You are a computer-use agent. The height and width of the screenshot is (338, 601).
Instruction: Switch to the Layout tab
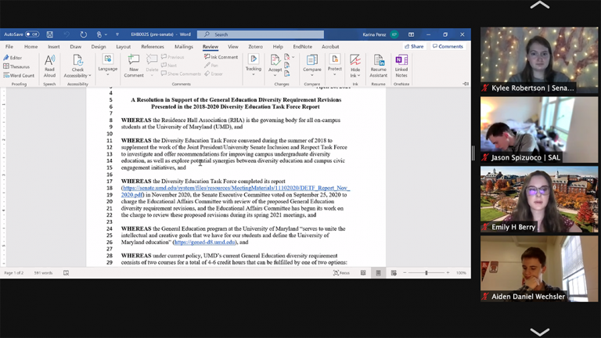point(123,47)
